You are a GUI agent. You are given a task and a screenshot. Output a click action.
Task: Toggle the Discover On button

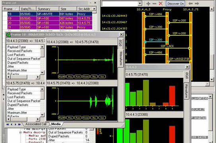(175, 4)
